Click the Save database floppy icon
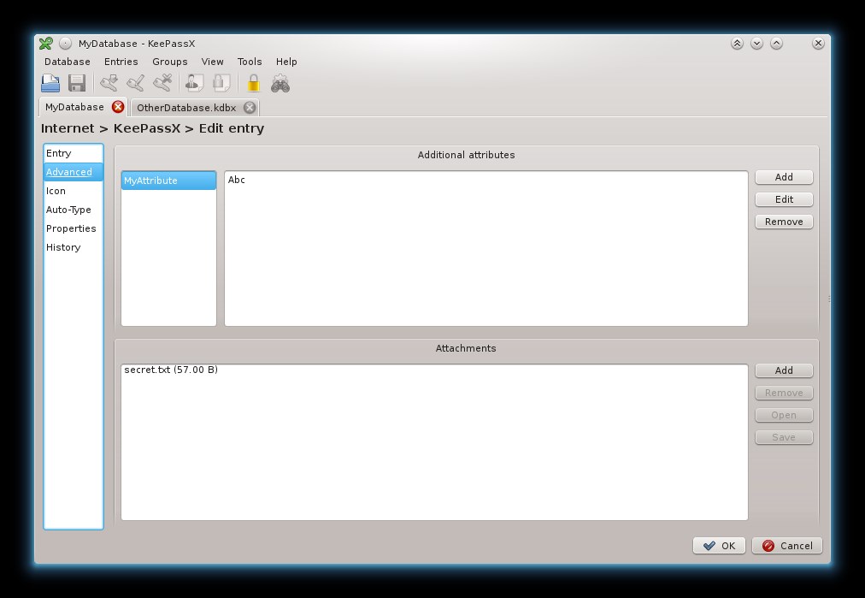Image resolution: width=865 pixels, height=598 pixels. coord(77,83)
